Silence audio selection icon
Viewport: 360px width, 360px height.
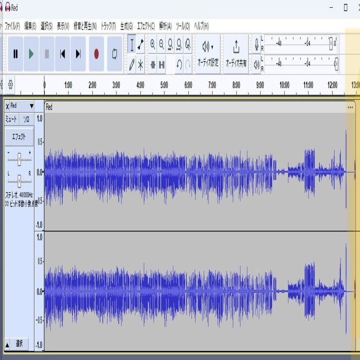[x=162, y=65]
